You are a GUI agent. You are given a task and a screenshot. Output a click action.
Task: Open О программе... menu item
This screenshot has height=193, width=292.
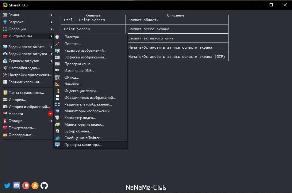tap(28, 135)
